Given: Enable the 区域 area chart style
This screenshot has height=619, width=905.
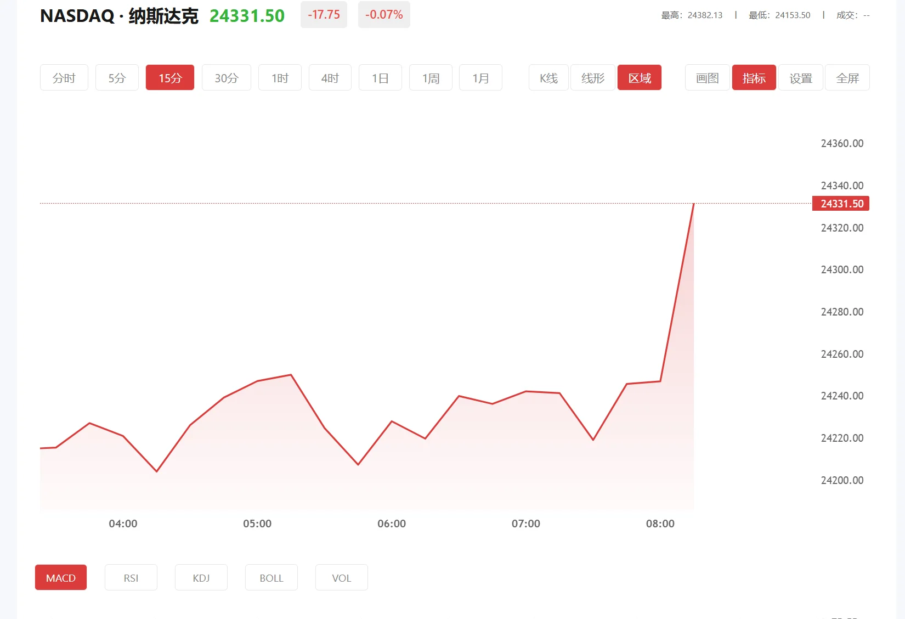Looking at the screenshot, I should (x=639, y=77).
